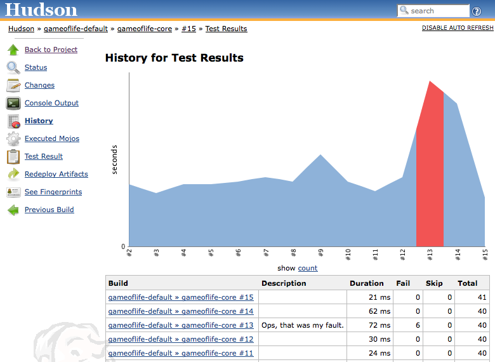Click the Build column header
Viewport: 495px width, 362px height.
point(118,283)
